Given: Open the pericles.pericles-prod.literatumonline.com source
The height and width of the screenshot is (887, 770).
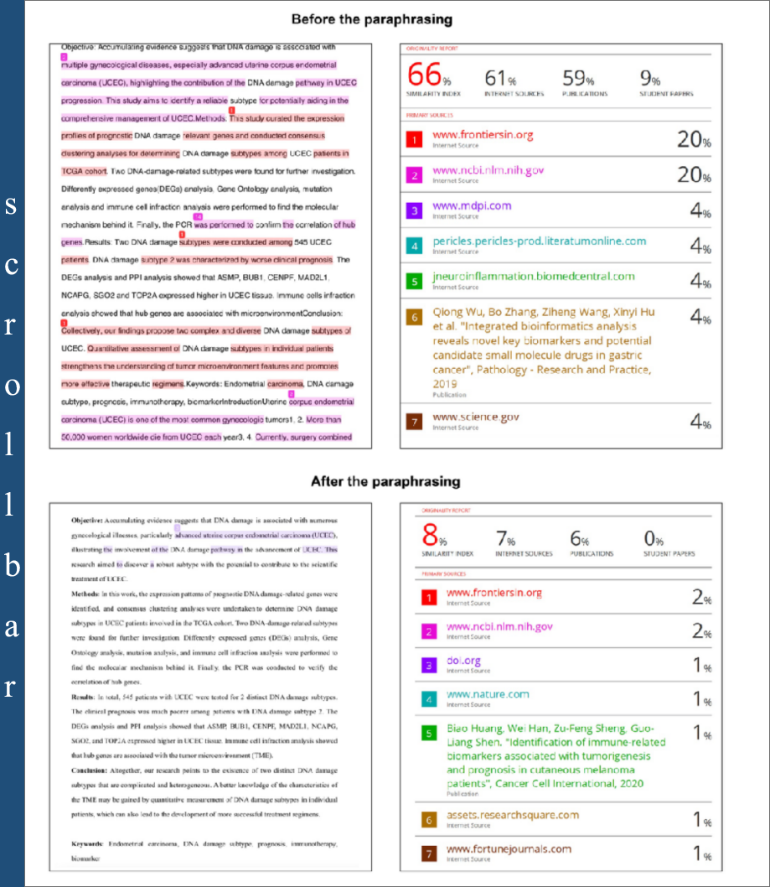Looking at the screenshot, I should pos(540,241).
